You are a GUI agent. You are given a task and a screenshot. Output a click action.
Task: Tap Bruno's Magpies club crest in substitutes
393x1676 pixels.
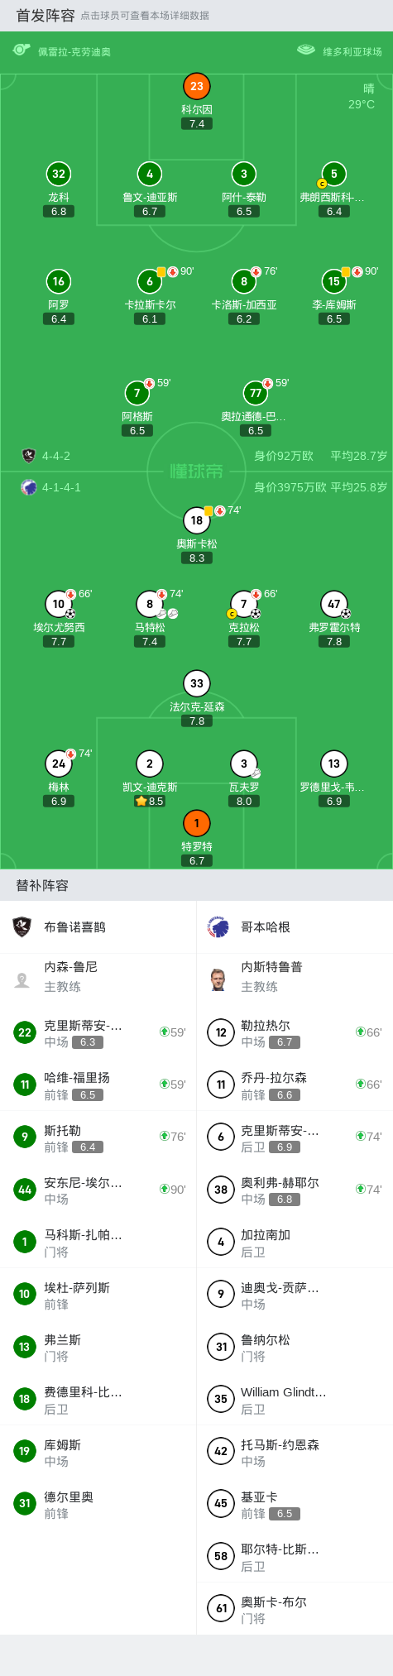(x=22, y=927)
